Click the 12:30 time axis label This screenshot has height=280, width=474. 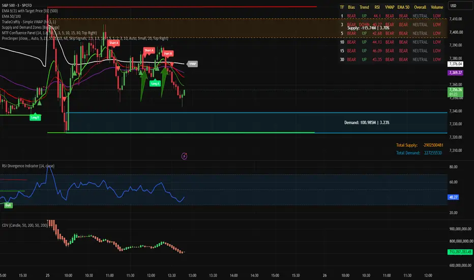pyautogui.click(x=172, y=275)
